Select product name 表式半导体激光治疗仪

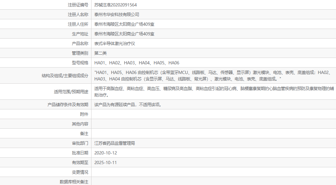click(117, 43)
